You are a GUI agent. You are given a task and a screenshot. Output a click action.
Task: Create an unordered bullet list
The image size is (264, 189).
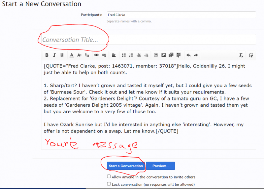[x=124, y=55]
